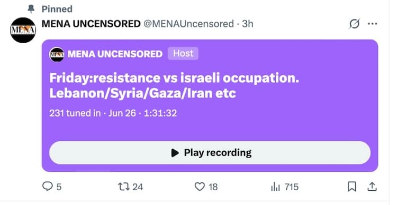Click the @MENAUncensored handle

[188, 24]
